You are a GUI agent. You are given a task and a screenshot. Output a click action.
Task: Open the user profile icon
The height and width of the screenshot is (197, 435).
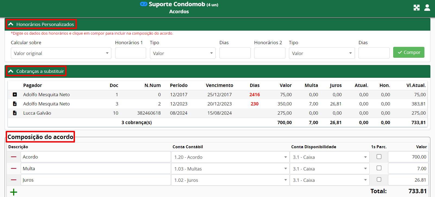click(427, 8)
